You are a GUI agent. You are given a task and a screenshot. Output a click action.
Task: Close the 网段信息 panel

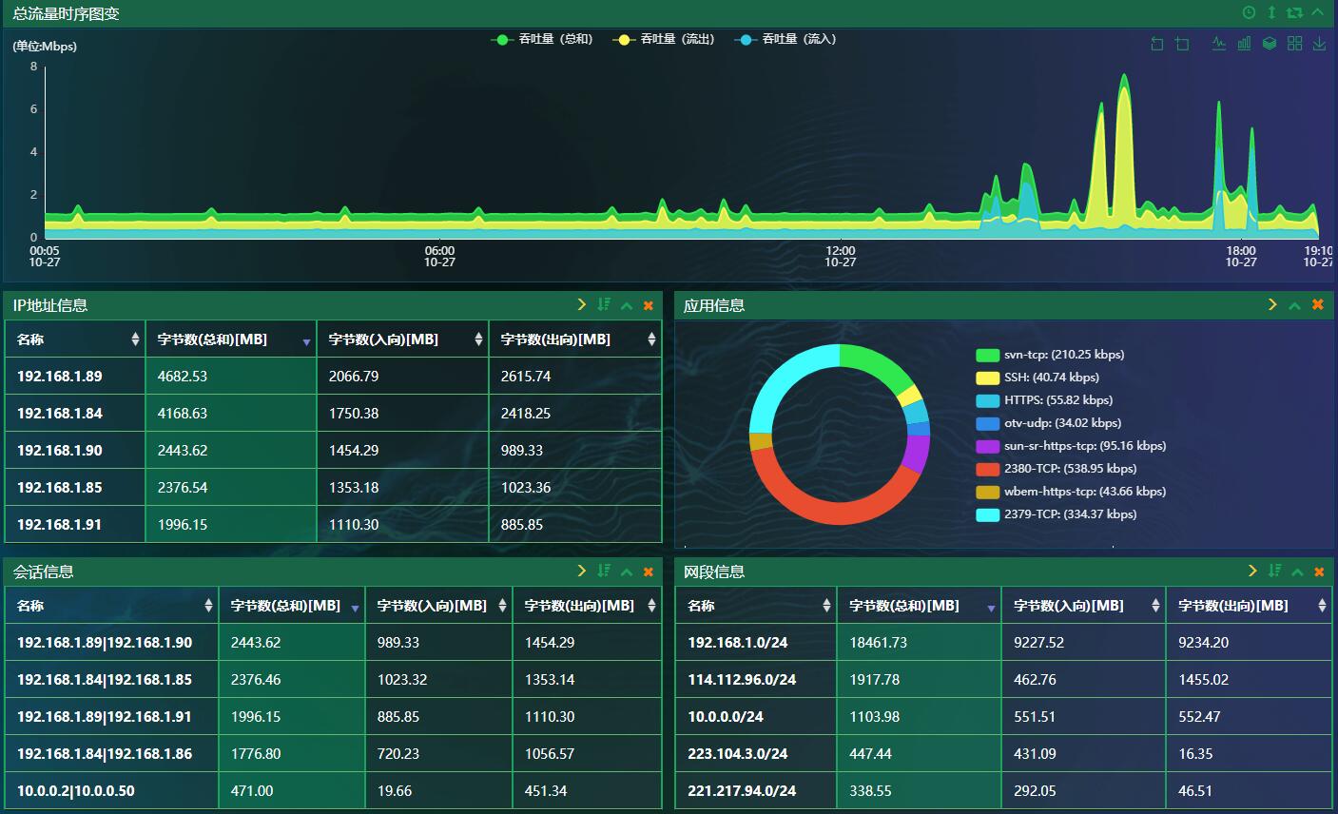click(x=1319, y=572)
